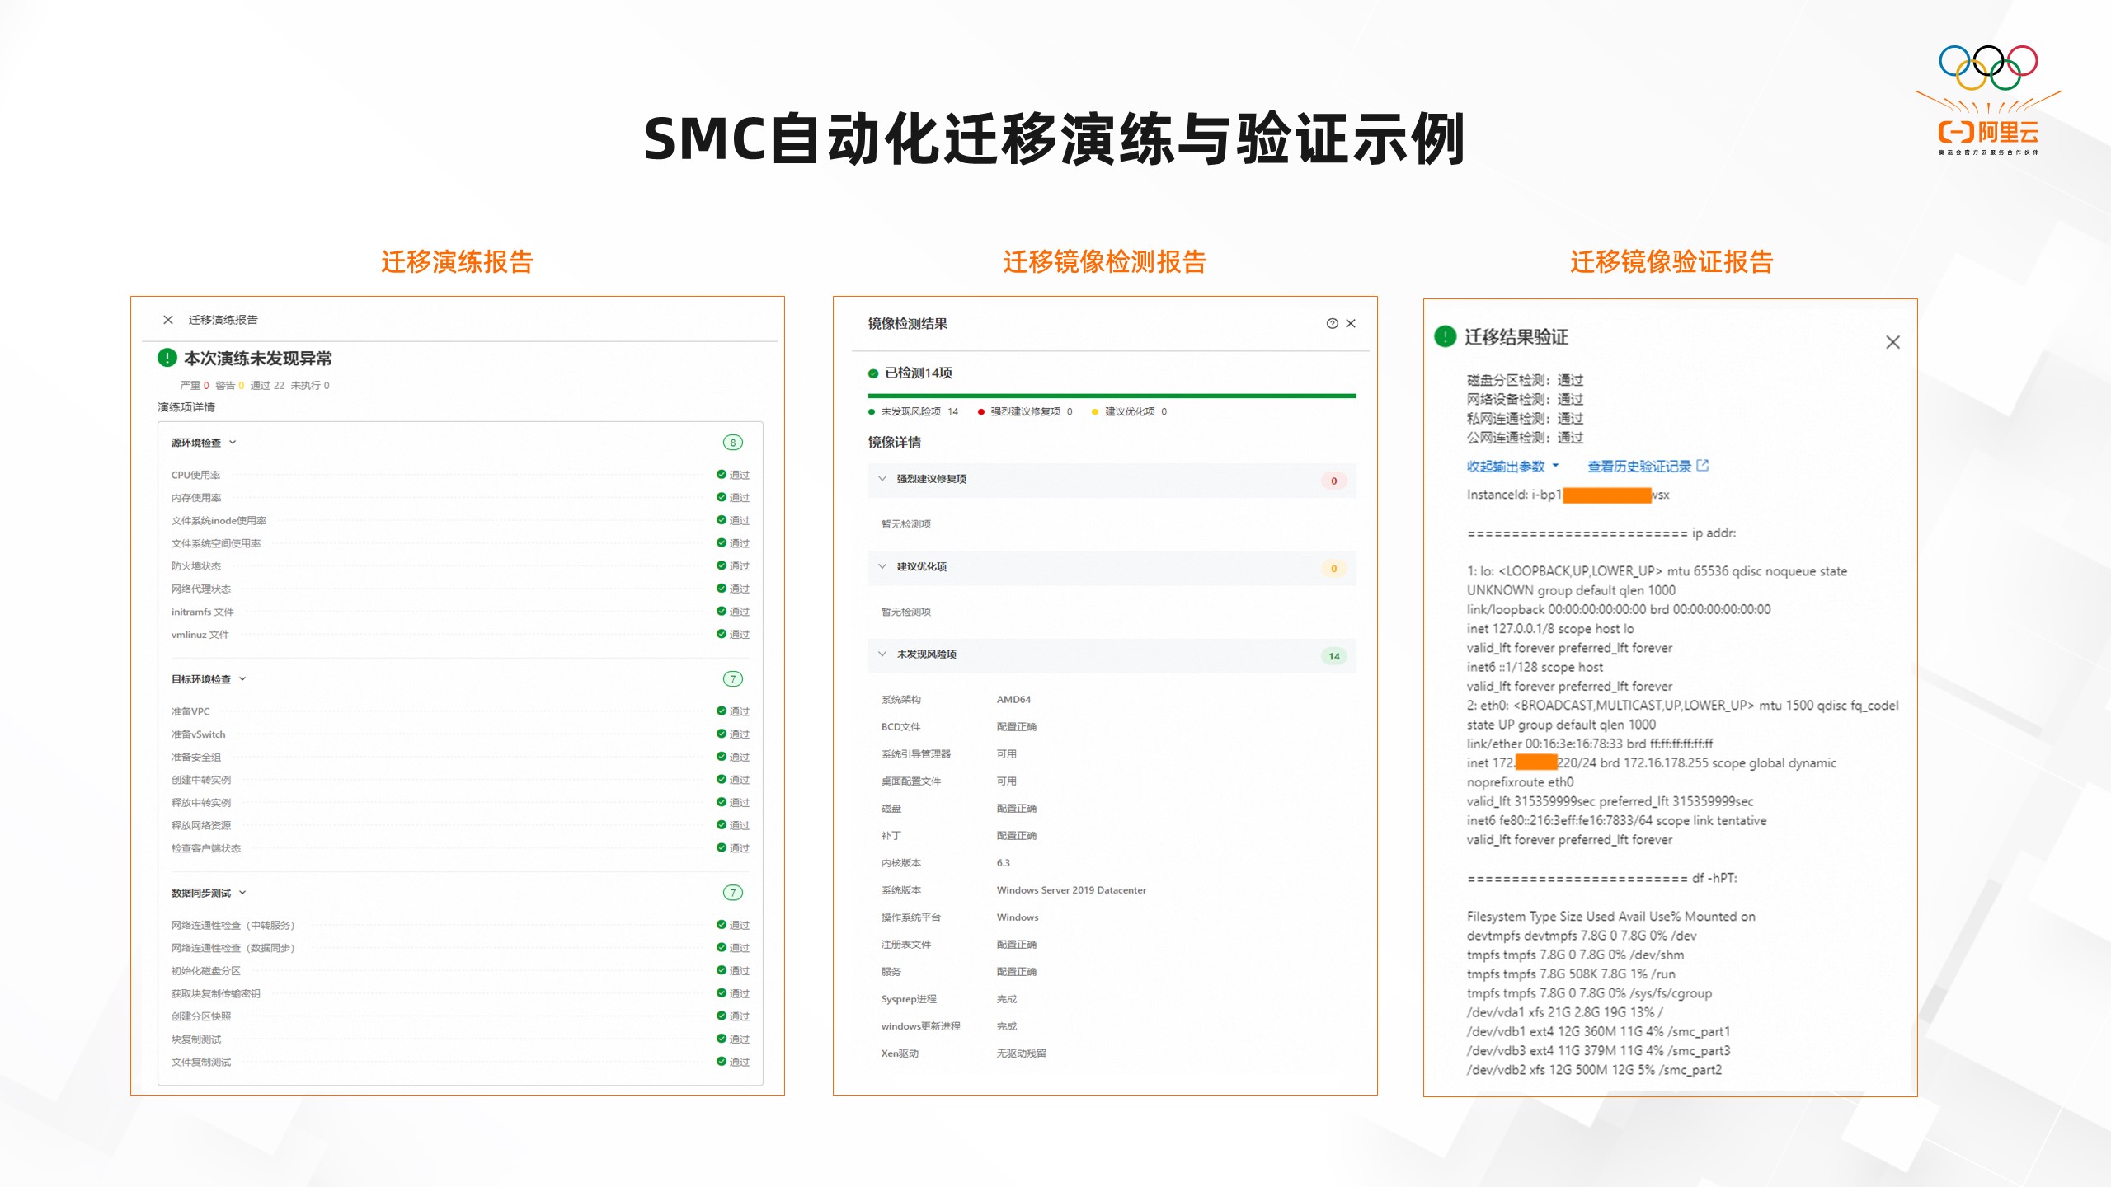Click the external-link icon after 查看历史验证记录
The height and width of the screenshot is (1187, 2111).
pos(1703,466)
